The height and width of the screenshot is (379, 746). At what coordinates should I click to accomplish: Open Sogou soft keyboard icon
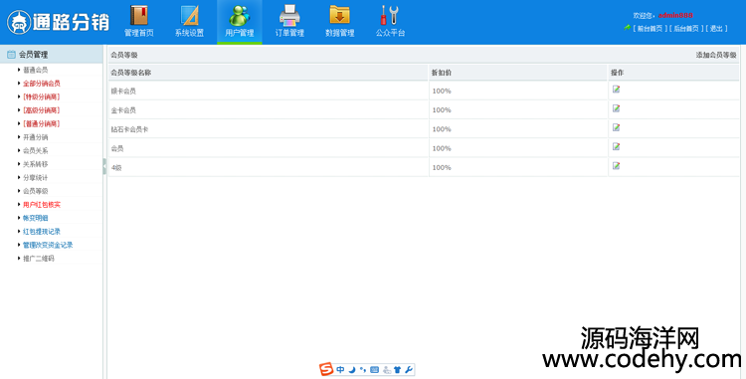pyautogui.click(x=374, y=369)
